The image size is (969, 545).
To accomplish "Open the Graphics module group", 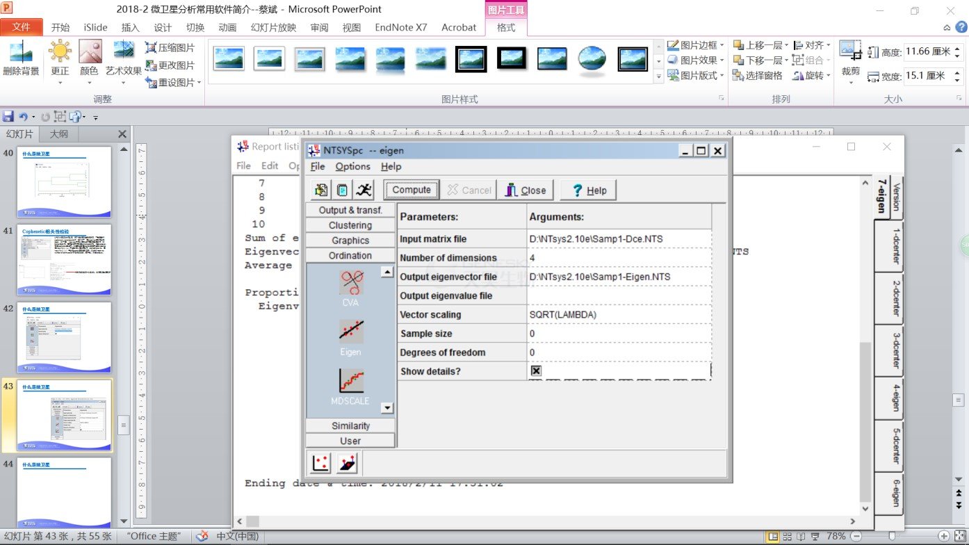I will (350, 241).
